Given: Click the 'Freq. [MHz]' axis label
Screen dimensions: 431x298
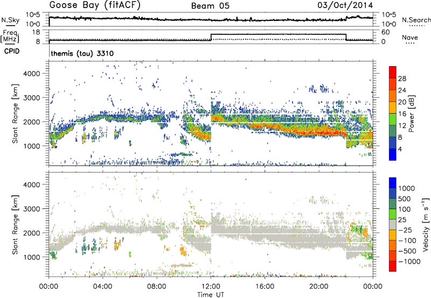Looking at the screenshot, I should point(10,36).
